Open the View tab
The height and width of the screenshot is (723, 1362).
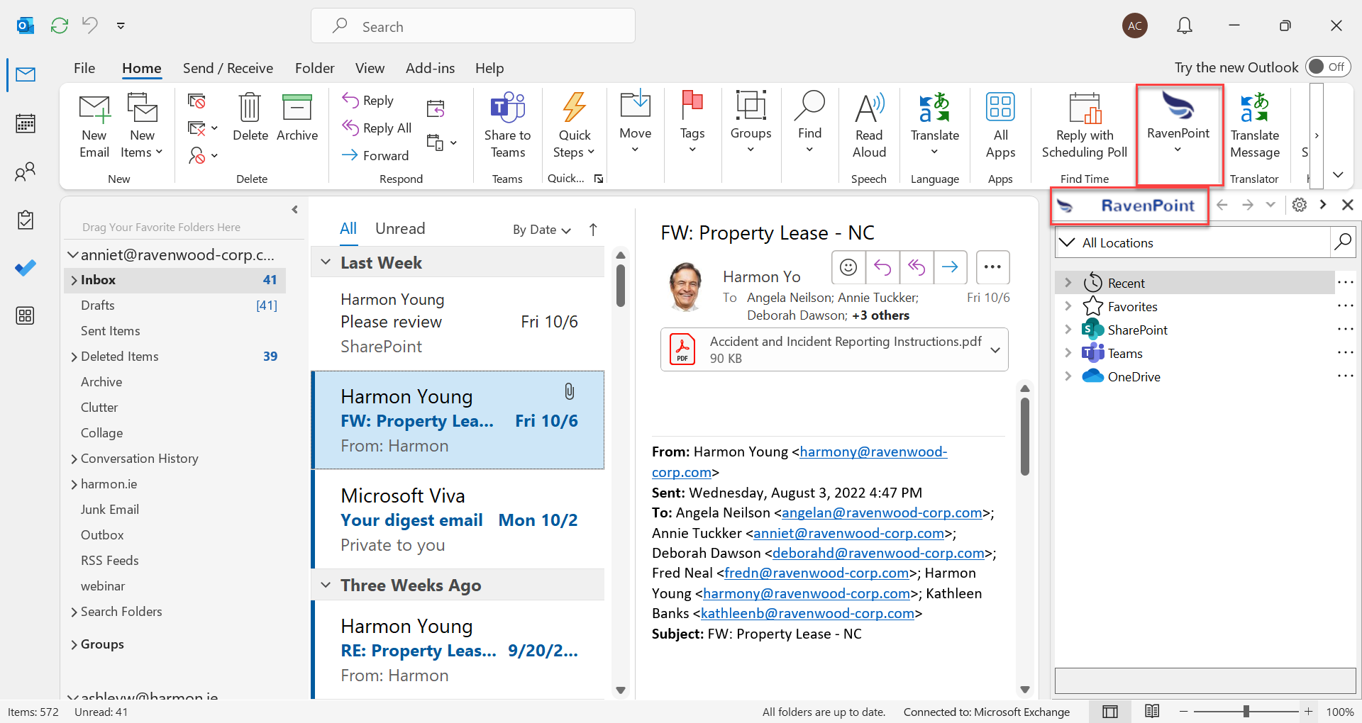(x=370, y=68)
